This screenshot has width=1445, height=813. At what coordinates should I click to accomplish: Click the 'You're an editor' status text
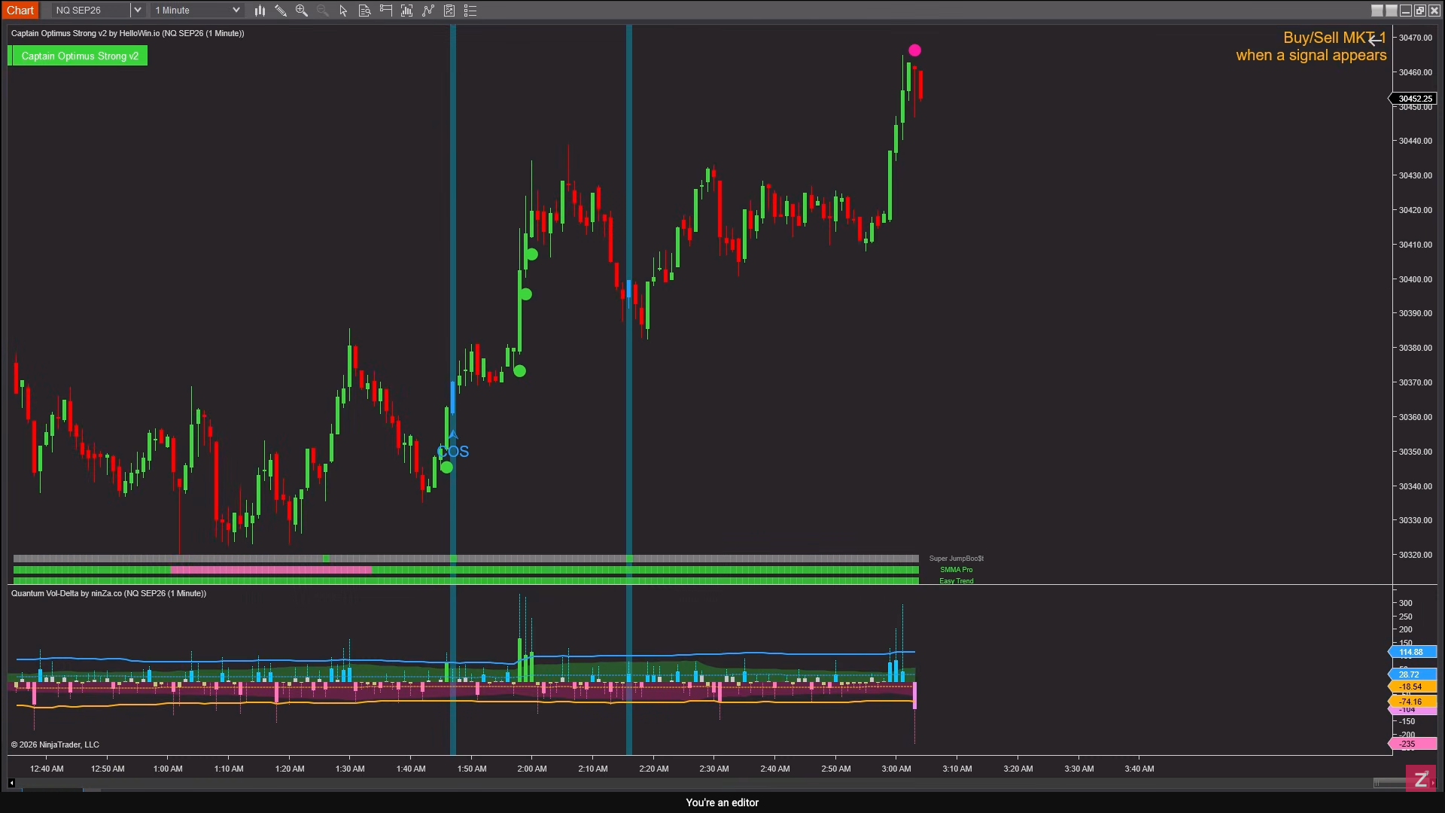(722, 802)
